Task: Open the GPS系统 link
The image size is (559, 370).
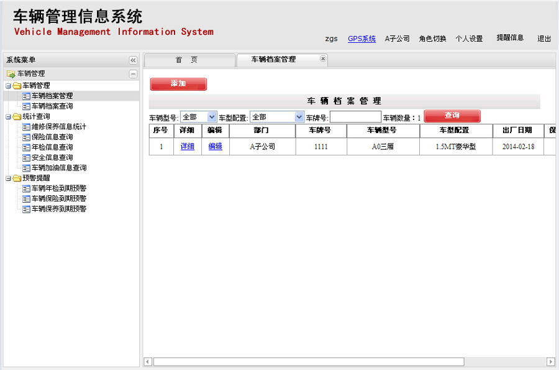Action: [x=361, y=39]
